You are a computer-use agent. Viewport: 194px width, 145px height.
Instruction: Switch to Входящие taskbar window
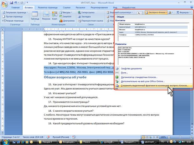pyautogui.click(x=67, y=142)
